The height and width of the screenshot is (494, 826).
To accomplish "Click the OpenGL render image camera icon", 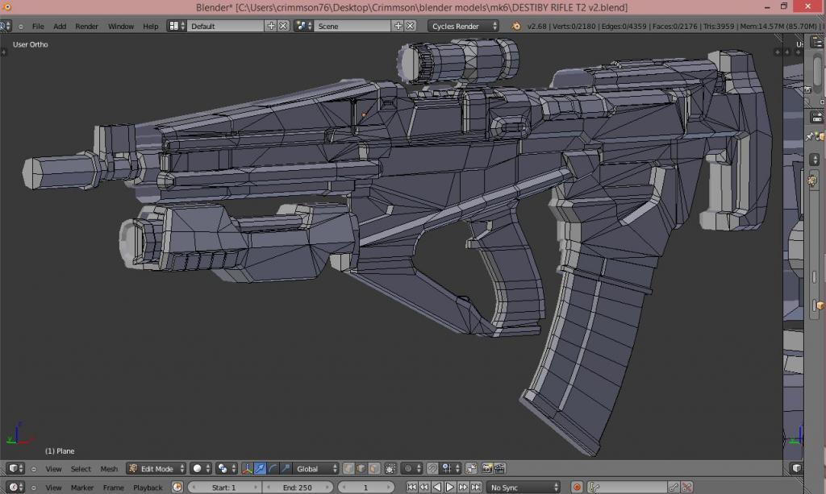I will pyautogui.click(x=487, y=468).
